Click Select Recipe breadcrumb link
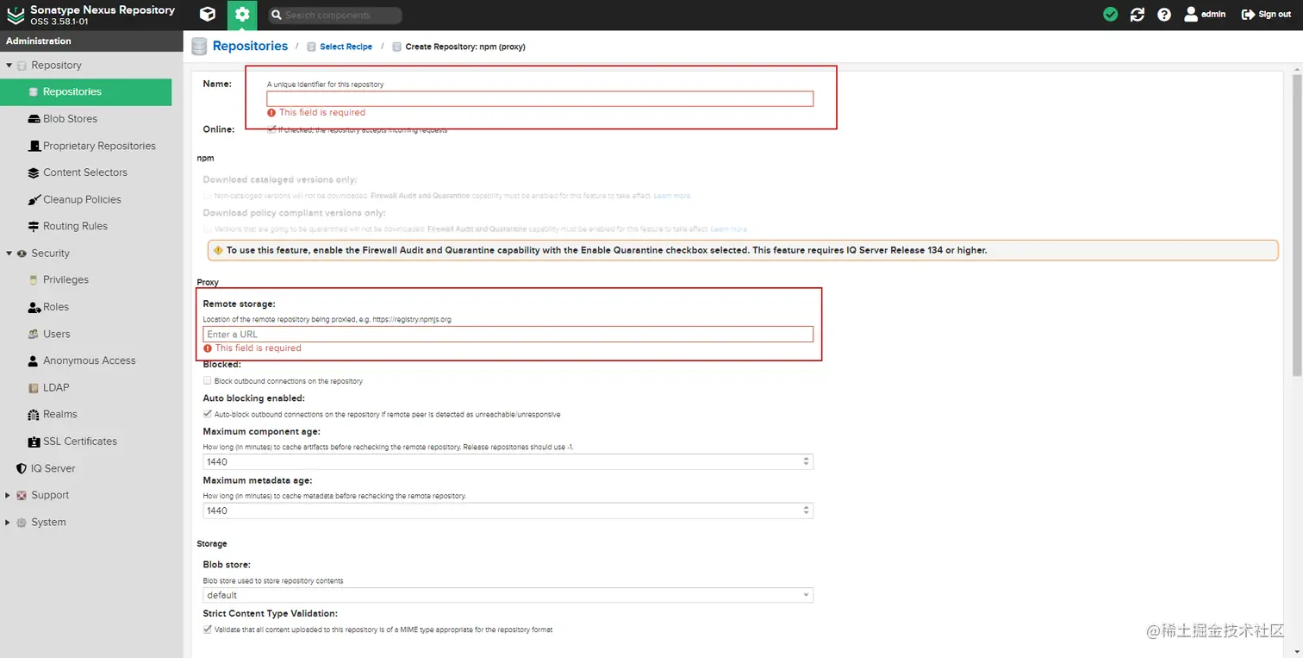The height and width of the screenshot is (658, 1303). (x=346, y=47)
